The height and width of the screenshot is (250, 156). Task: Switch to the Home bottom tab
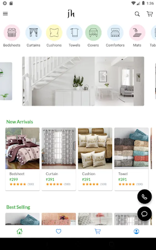[x=20, y=231]
